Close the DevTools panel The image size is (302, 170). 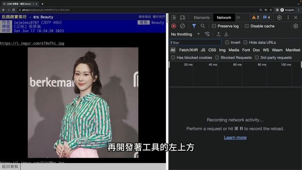[296, 17]
